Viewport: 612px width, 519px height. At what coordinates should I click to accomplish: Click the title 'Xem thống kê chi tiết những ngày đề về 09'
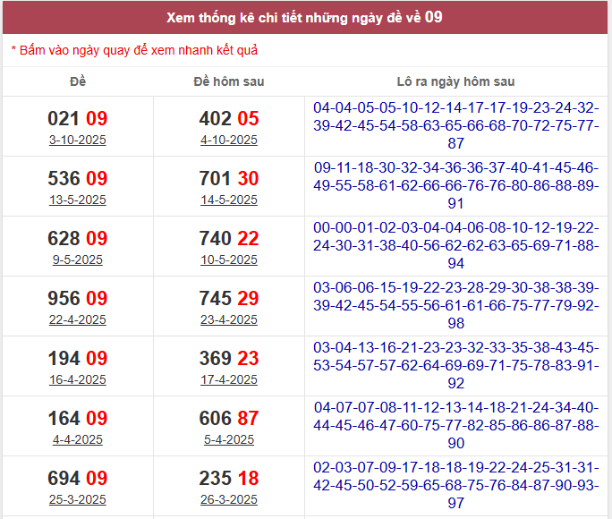[304, 18]
